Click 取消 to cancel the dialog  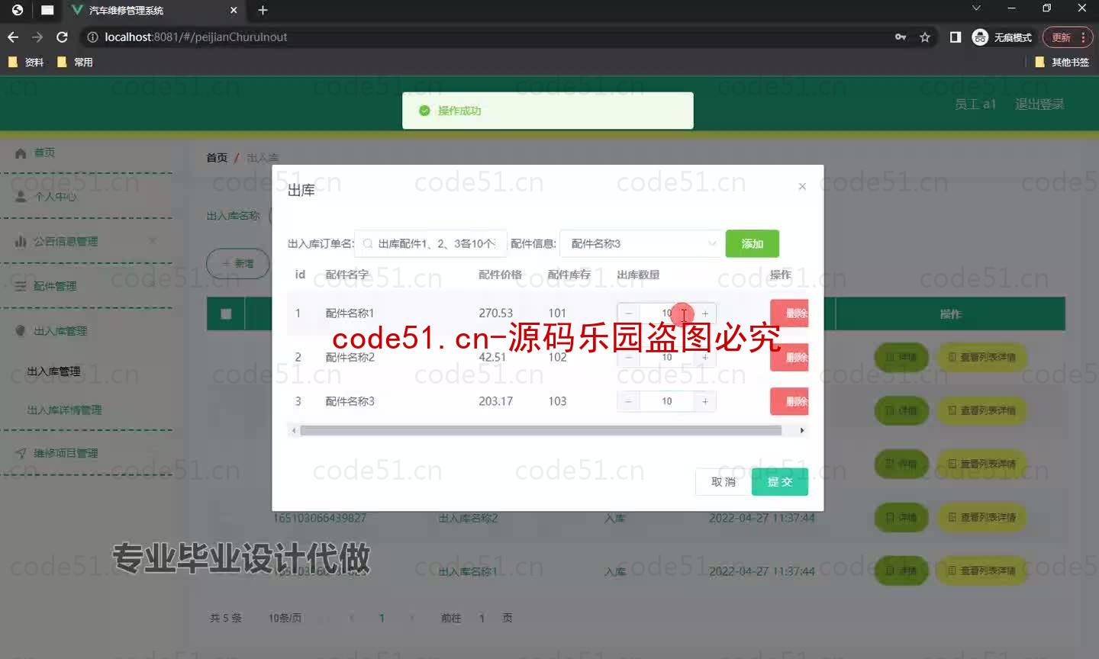(724, 482)
